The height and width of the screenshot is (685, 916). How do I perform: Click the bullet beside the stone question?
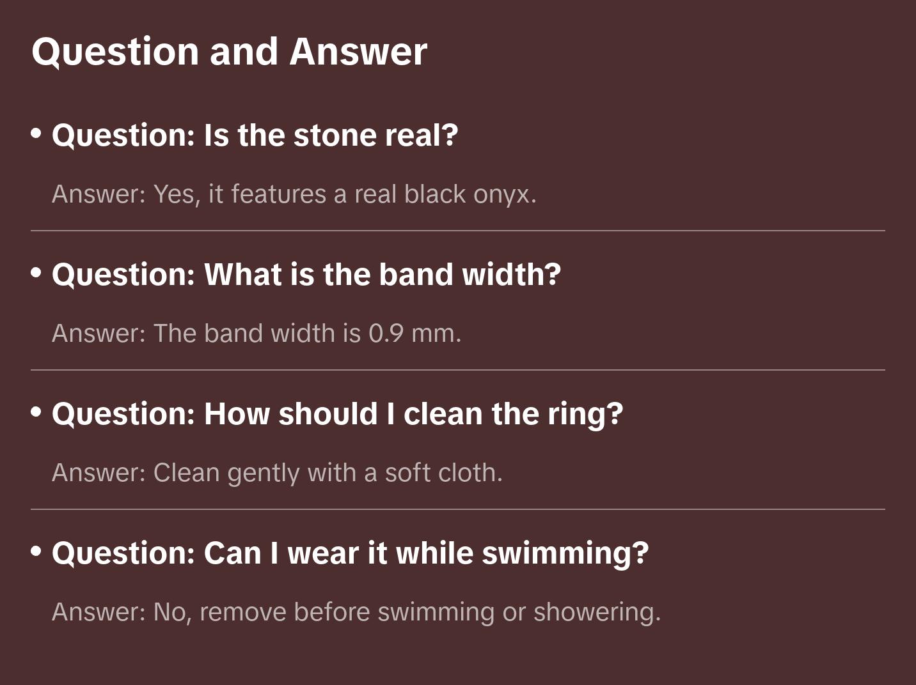click(36, 134)
